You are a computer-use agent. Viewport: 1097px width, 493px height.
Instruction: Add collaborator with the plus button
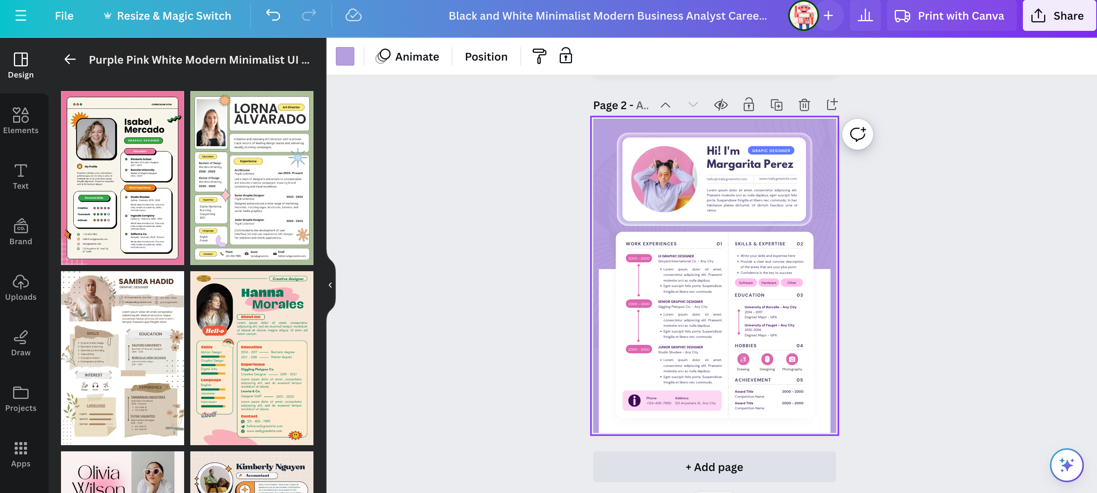click(828, 16)
